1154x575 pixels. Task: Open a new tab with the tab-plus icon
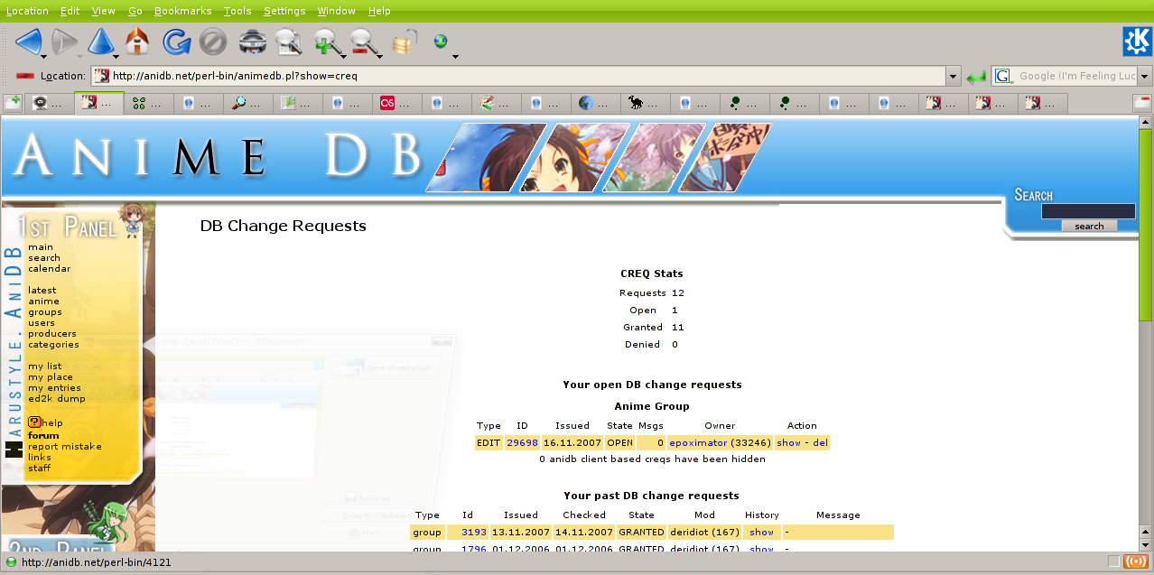point(13,103)
